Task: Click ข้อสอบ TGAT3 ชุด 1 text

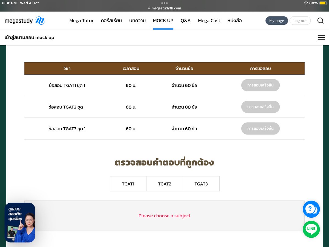Action: 67,128
